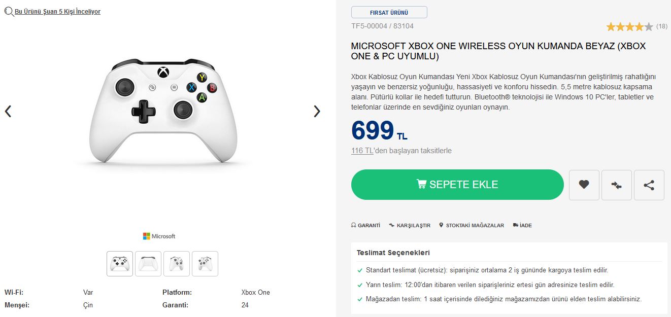This screenshot has height=317, width=671.
Task: View Stoktaki Mağazalar store availability
Action: point(472,225)
